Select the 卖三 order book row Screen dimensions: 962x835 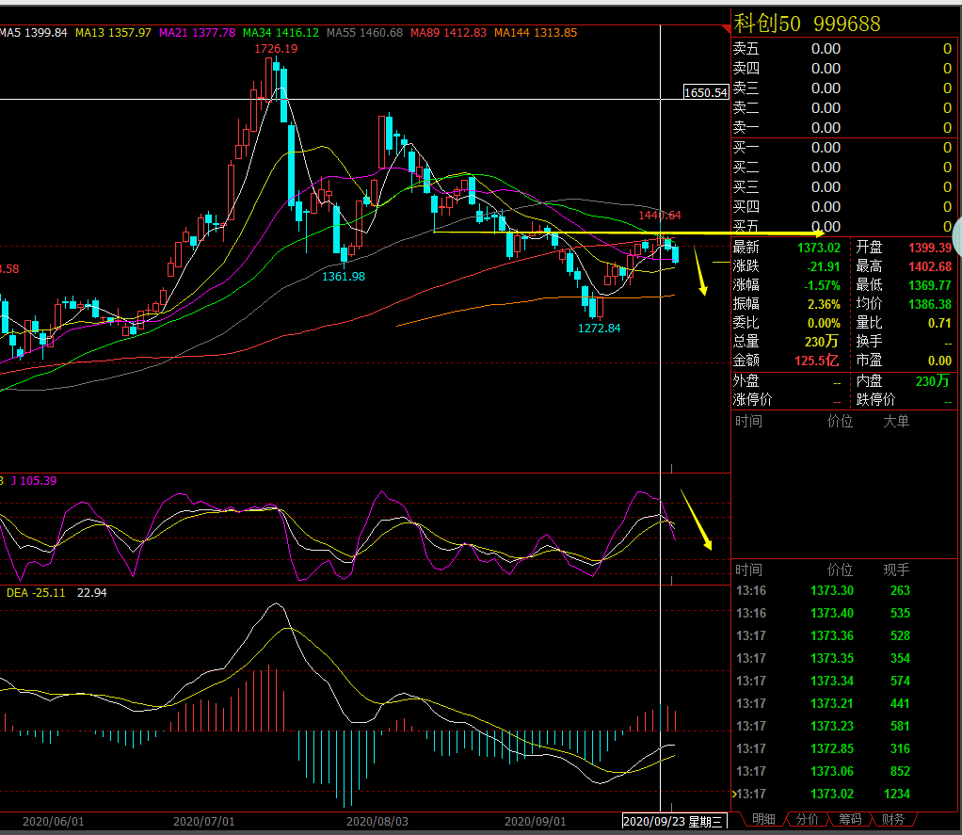[x=843, y=88]
